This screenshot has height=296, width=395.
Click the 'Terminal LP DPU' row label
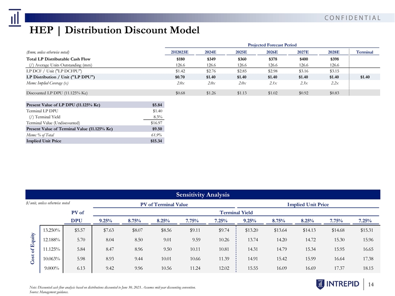coord(42,111)
